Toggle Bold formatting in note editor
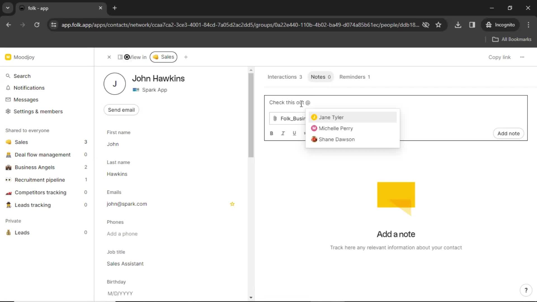The image size is (537, 302). coord(272,133)
